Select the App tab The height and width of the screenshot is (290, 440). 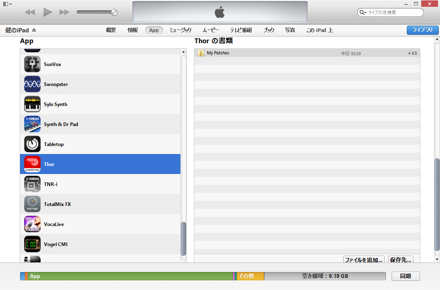(154, 30)
